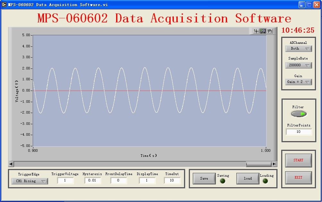Click the TriggerVoltage input field

point(65,181)
